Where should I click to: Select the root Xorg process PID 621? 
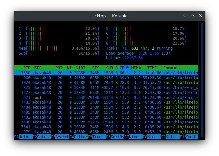[106, 98]
